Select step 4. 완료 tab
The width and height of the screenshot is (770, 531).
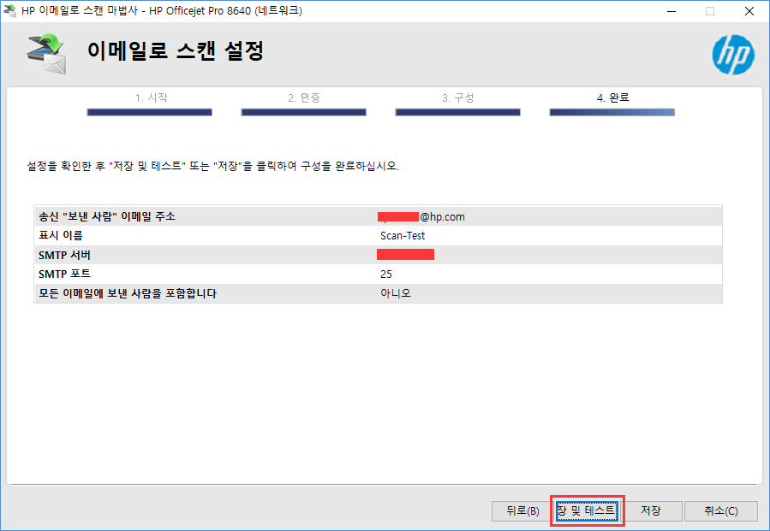613,98
